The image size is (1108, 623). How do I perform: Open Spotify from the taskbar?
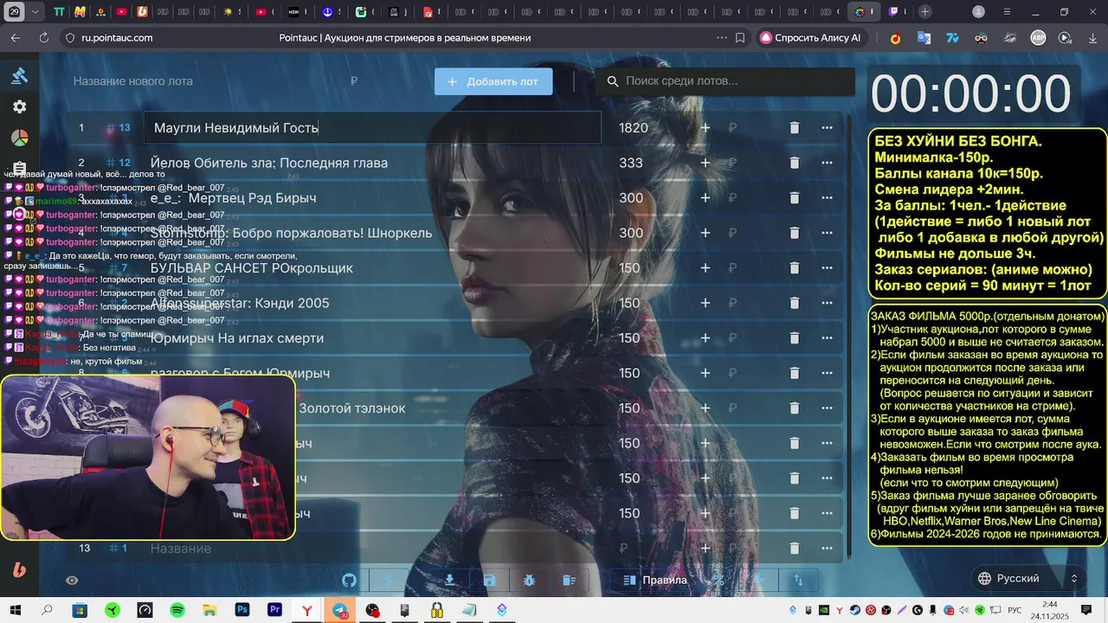click(x=177, y=610)
